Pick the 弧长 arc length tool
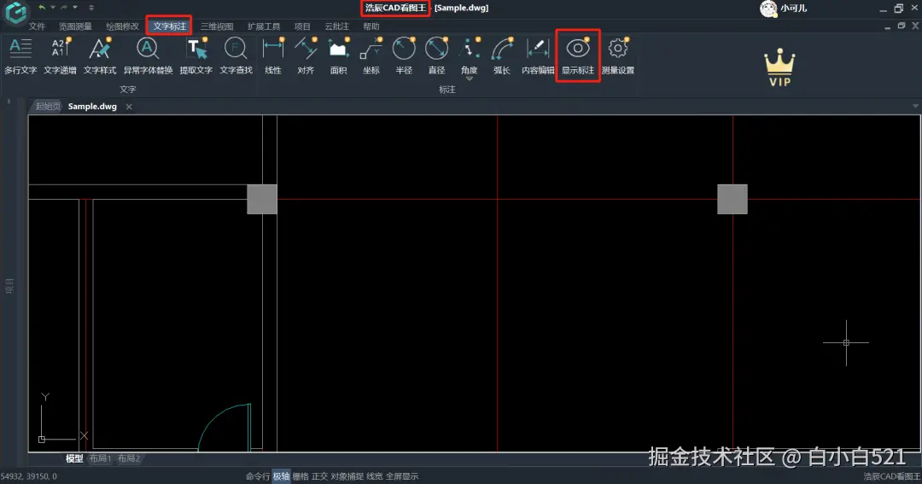The width and height of the screenshot is (922, 484). point(502,55)
